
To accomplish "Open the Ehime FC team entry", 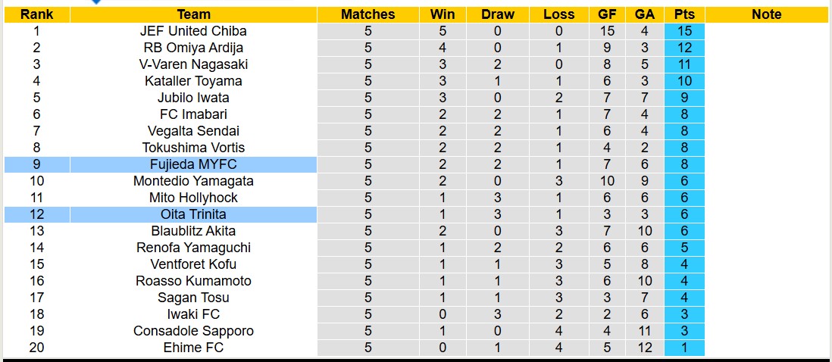I will (193, 348).
